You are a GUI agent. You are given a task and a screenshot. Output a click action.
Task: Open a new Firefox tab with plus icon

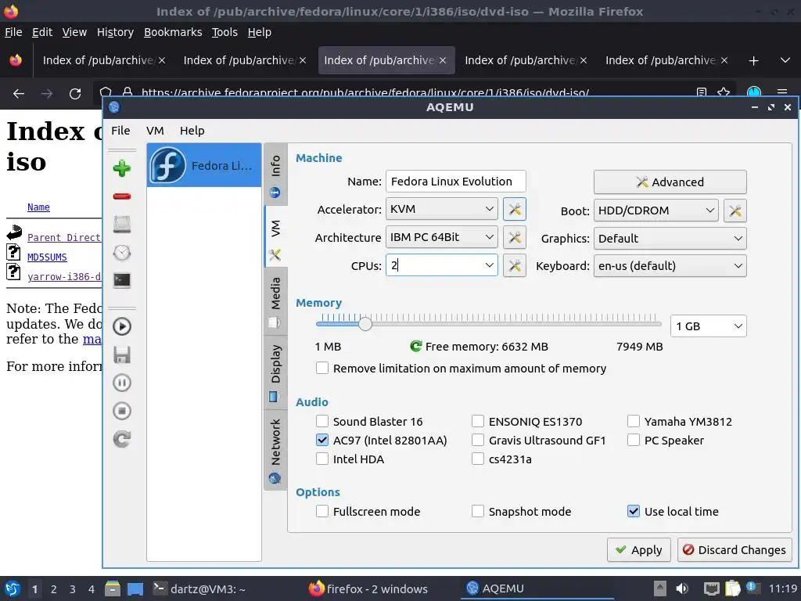753,60
